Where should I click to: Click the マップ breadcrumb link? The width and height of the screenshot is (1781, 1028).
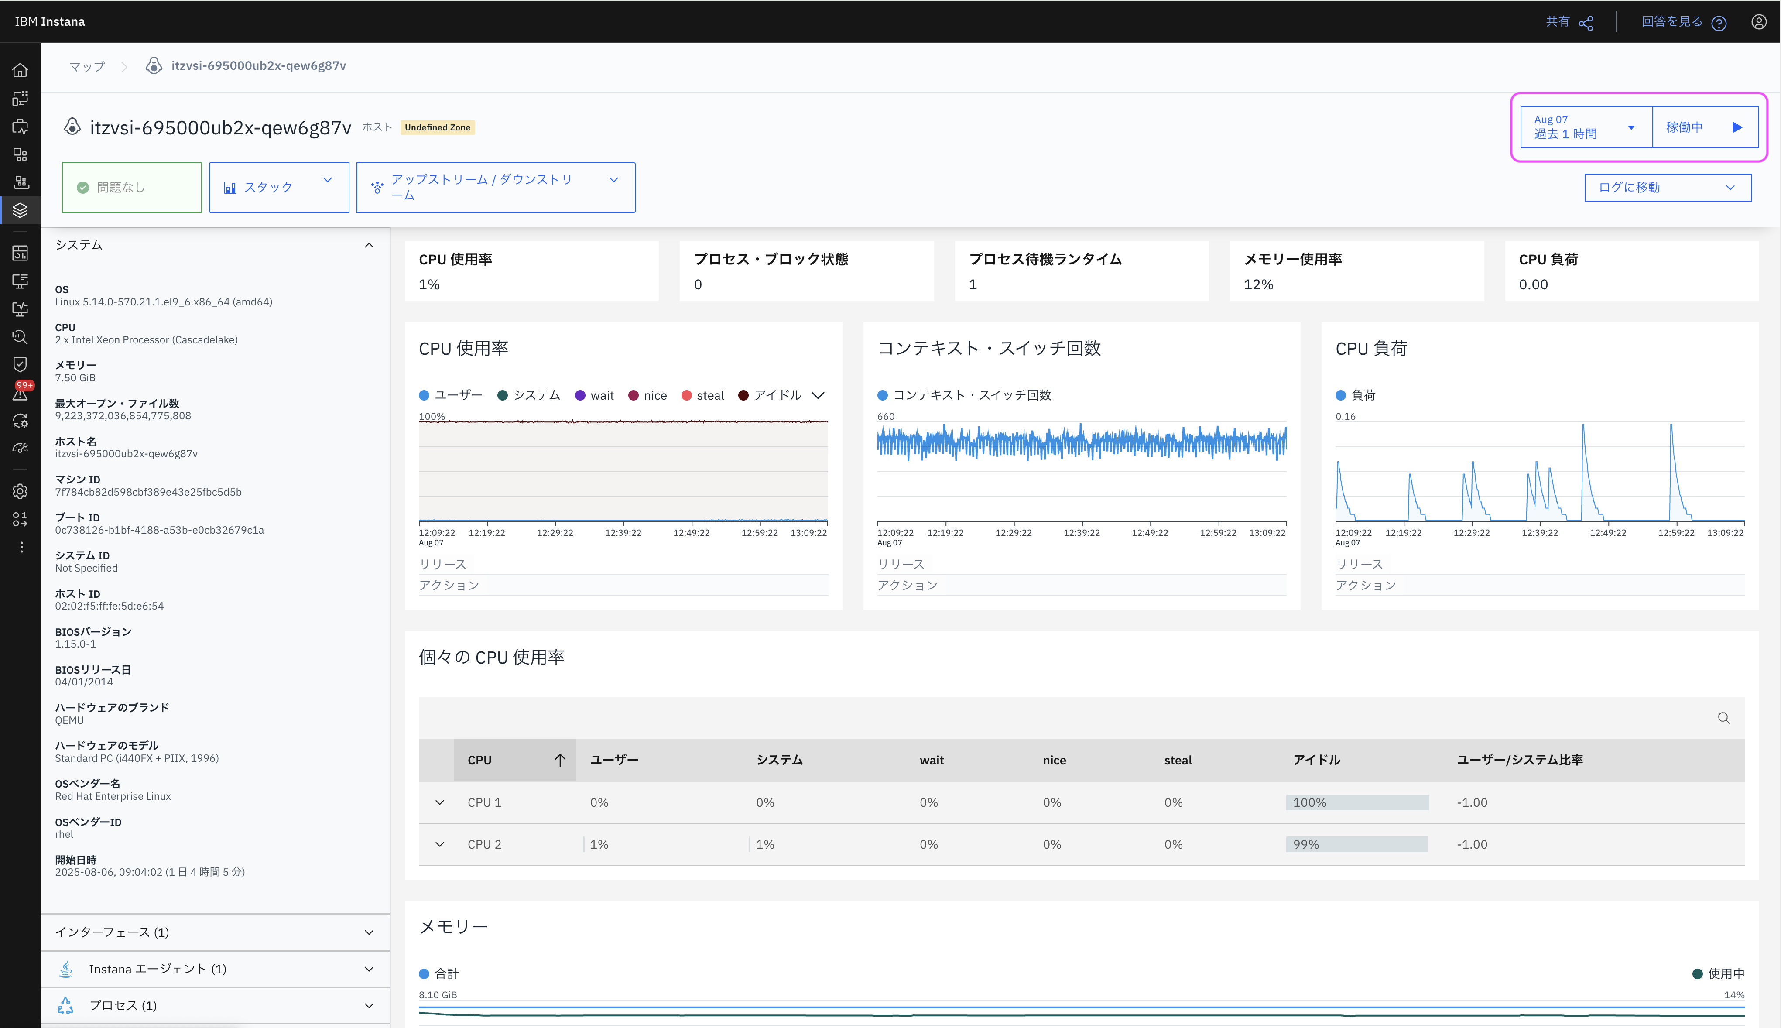[87, 66]
